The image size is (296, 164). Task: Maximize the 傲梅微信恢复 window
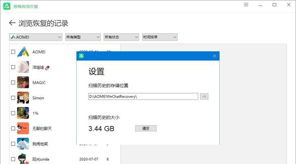pos(275,5)
